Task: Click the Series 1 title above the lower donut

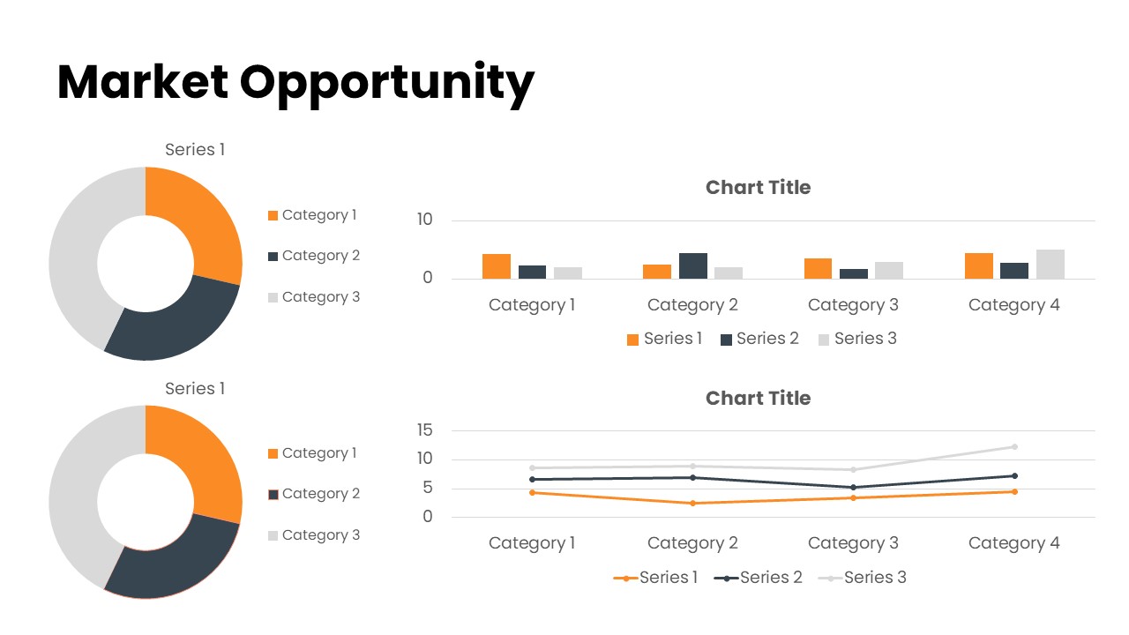Action: point(195,389)
